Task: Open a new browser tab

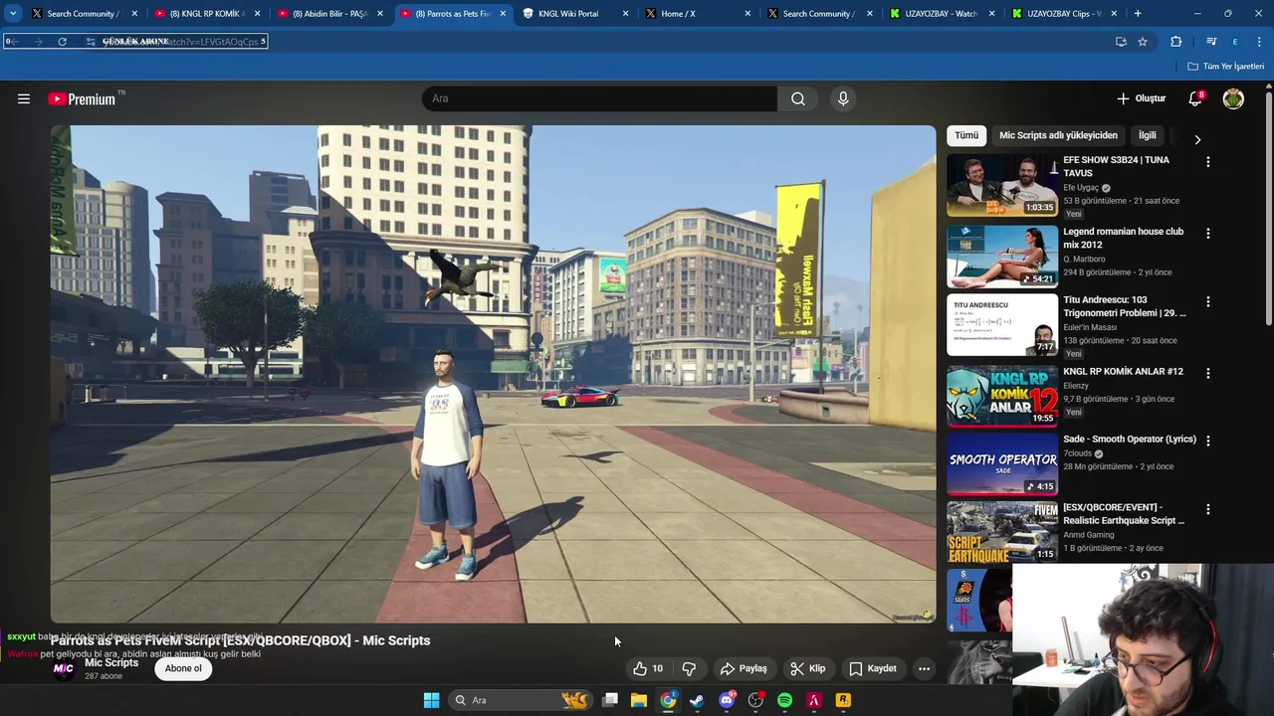Action: [1138, 14]
